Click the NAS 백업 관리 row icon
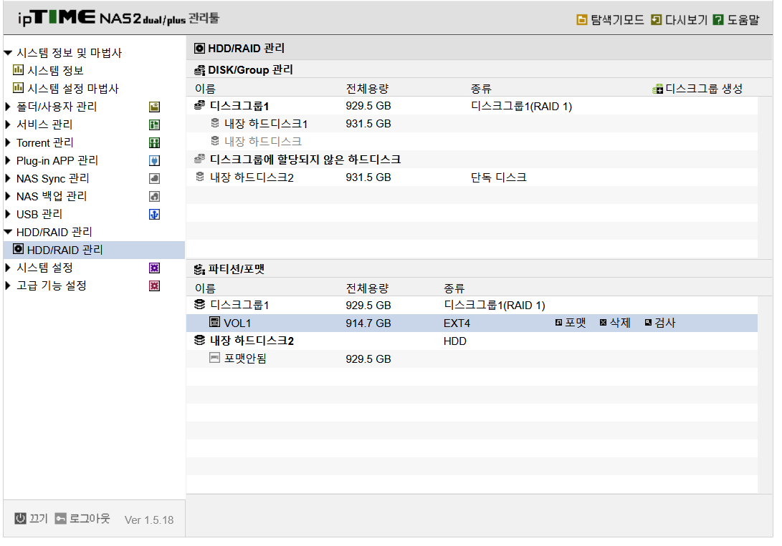The image size is (782, 546). pyautogui.click(x=155, y=197)
